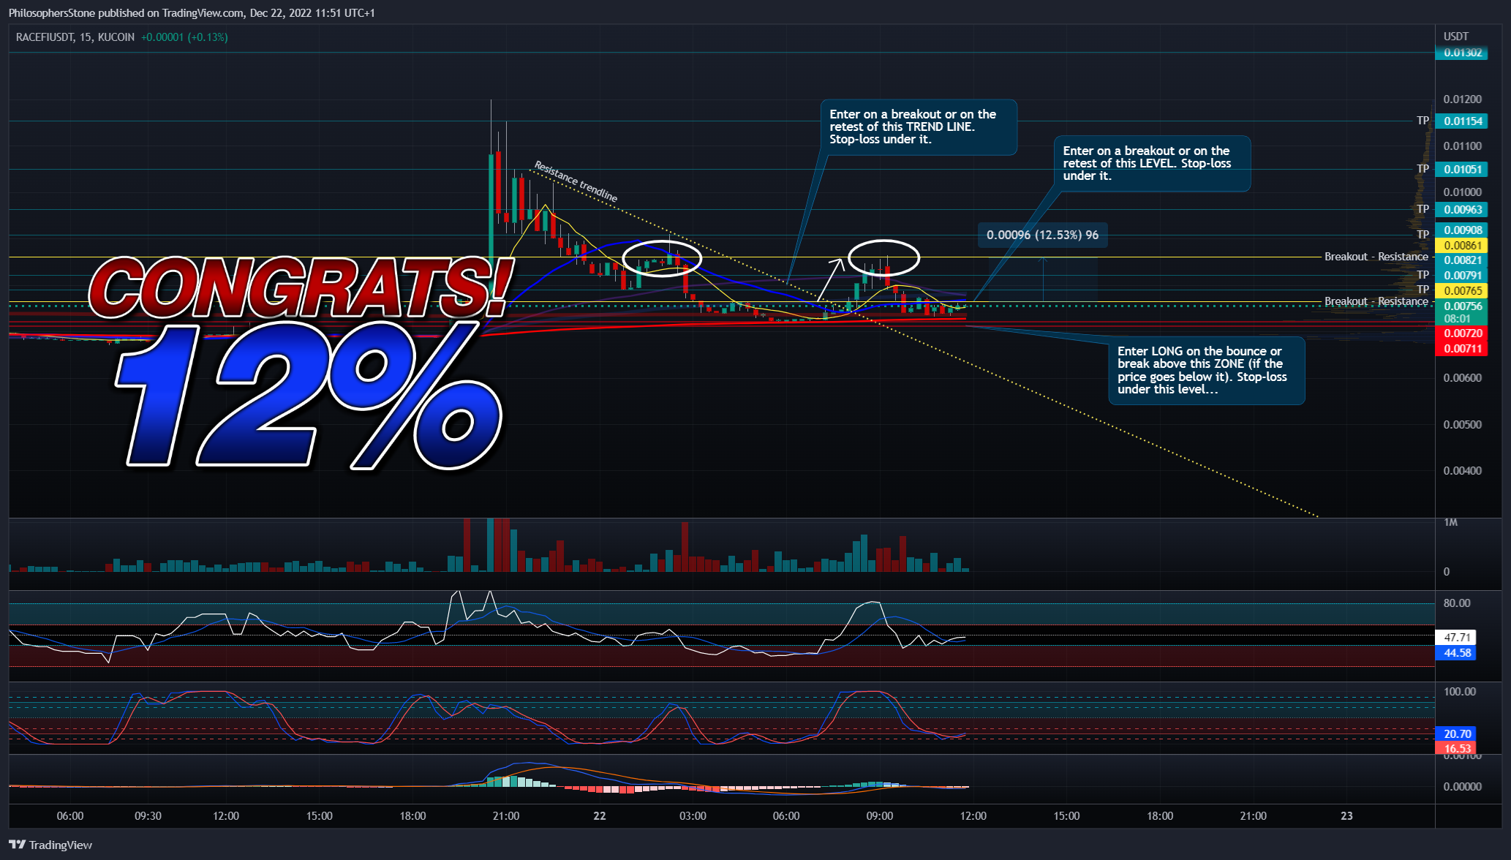Click the 21:00 time axis label
Viewport: 1511px width, 860px height.
(x=506, y=816)
